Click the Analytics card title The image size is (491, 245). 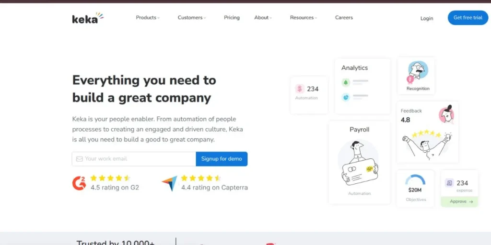[354, 68]
